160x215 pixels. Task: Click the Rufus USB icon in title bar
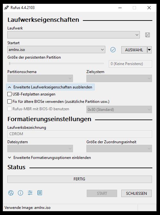[x=6, y=8]
